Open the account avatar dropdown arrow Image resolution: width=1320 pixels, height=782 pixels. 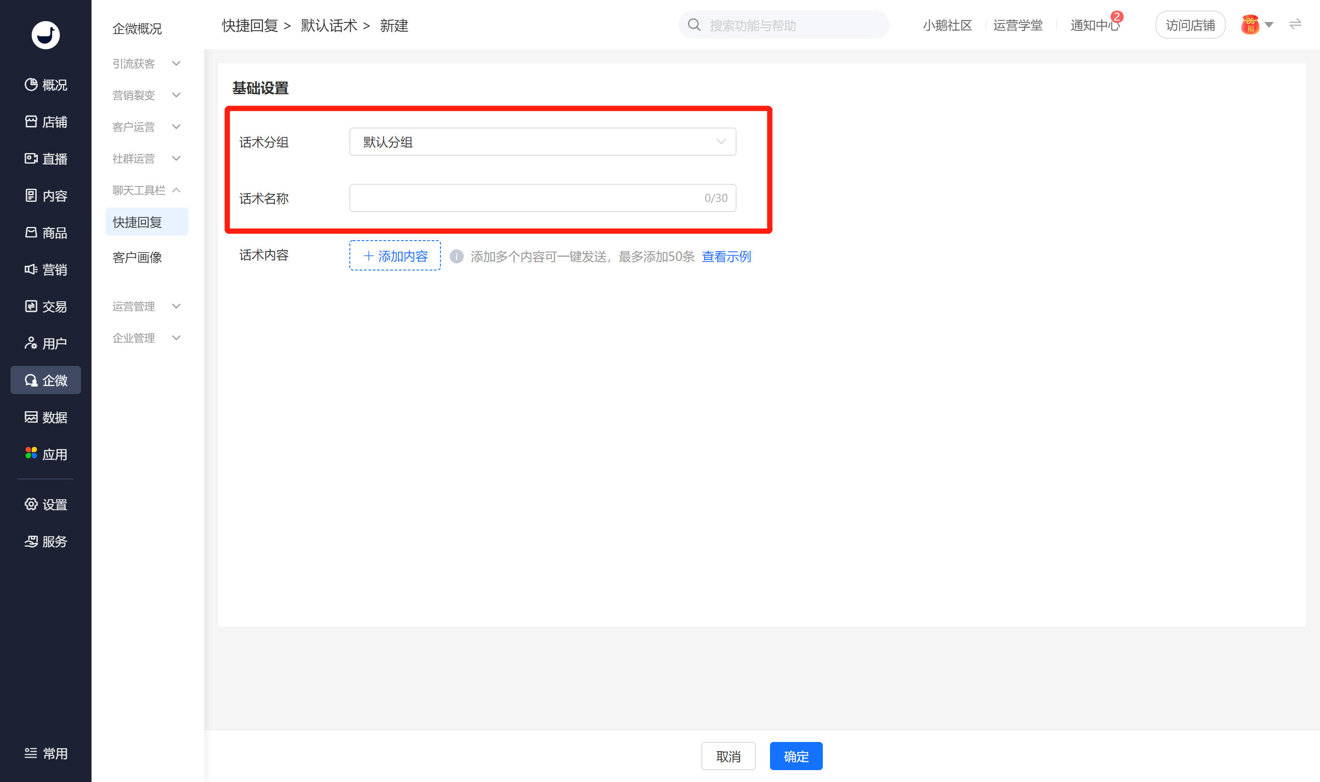click(x=1269, y=25)
